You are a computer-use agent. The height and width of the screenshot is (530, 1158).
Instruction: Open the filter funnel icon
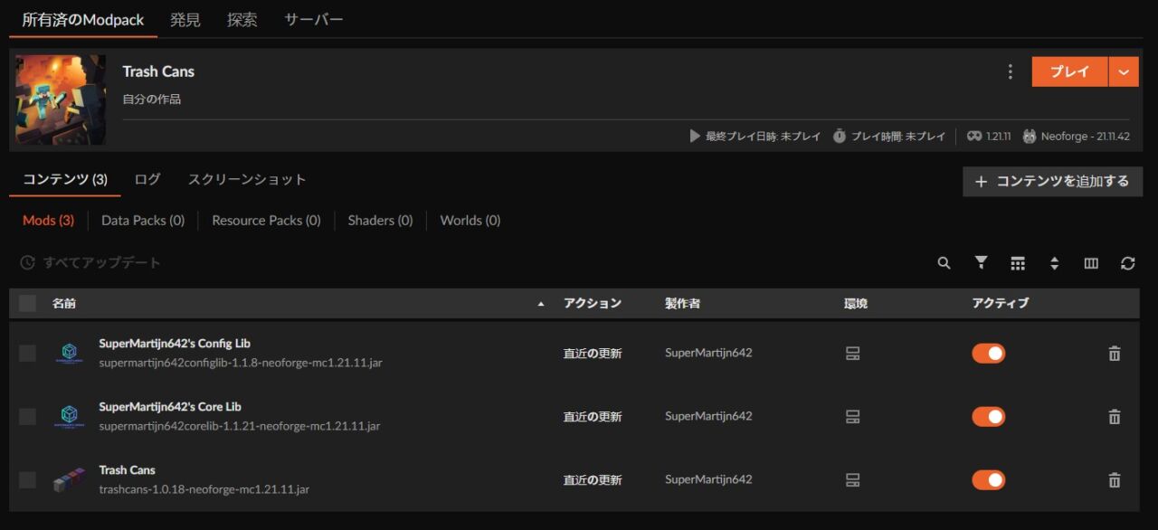(981, 263)
